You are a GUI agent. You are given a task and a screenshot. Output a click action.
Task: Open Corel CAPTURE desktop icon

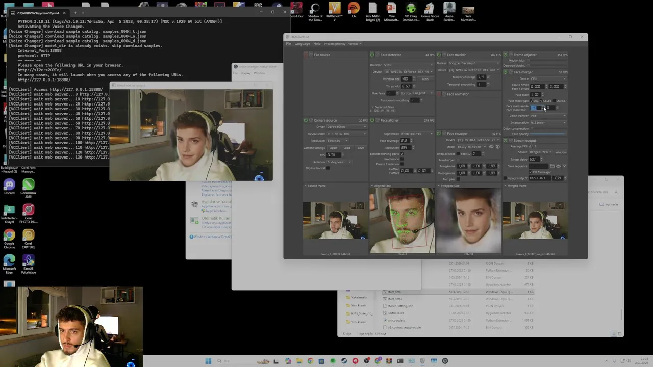(x=28, y=240)
